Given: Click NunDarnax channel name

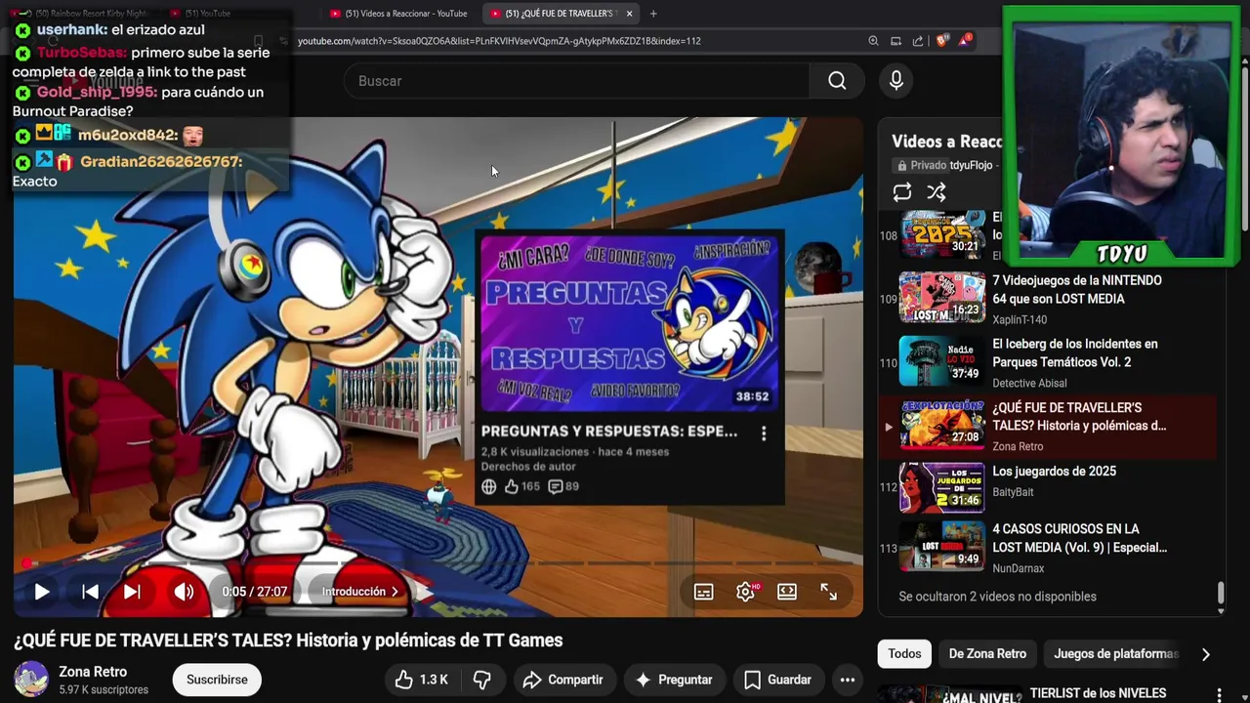Looking at the screenshot, I should (x=1019, y=568).
